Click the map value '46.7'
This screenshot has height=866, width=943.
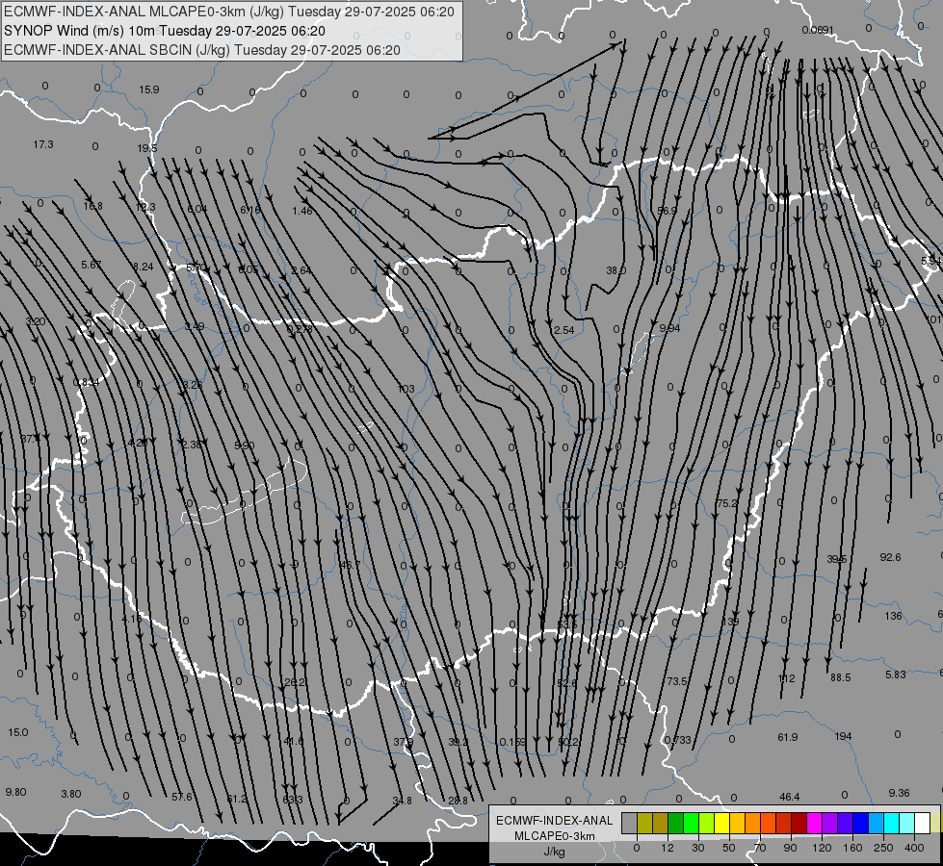(350, 565)
